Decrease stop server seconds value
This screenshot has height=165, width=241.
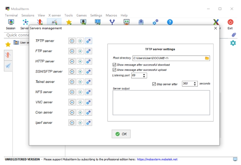point(195,85)
